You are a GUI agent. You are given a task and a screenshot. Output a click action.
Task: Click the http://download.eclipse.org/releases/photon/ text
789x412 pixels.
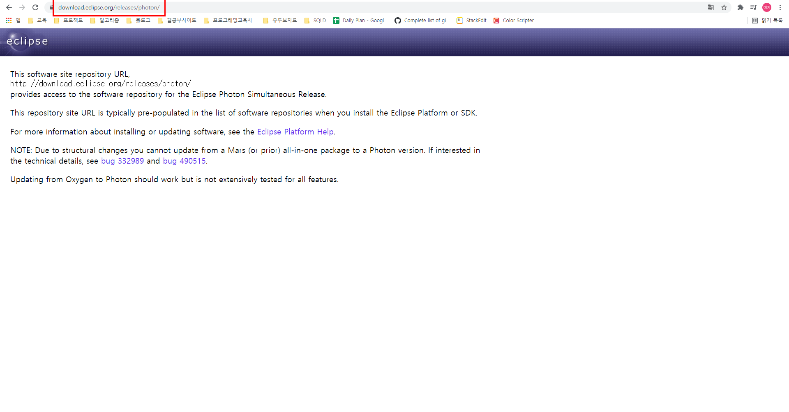click(x=101, y=83)
